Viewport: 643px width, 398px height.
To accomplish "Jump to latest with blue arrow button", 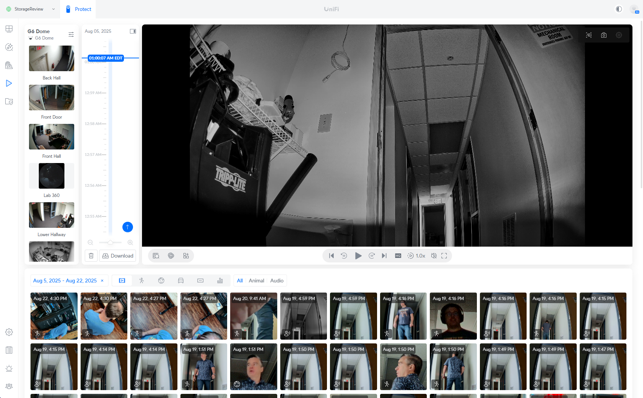I will 128,227.
